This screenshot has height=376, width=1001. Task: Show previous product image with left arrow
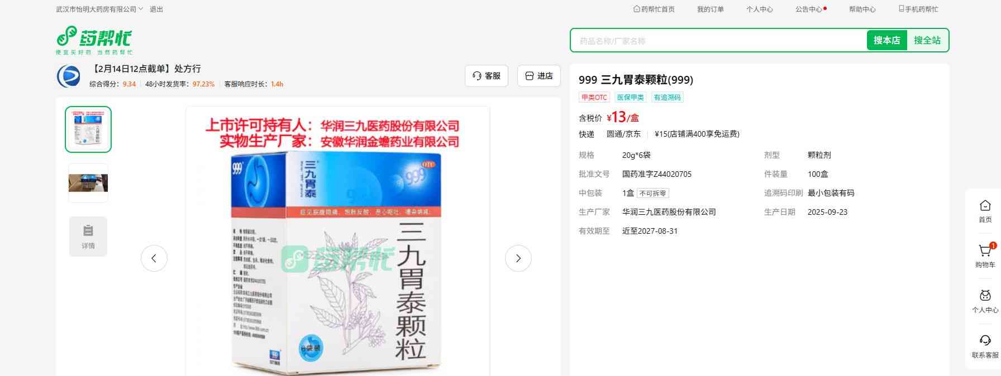tap(154, 258)
